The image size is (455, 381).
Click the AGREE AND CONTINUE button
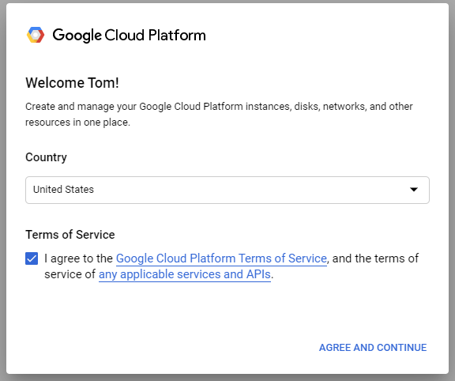point(373,347)
